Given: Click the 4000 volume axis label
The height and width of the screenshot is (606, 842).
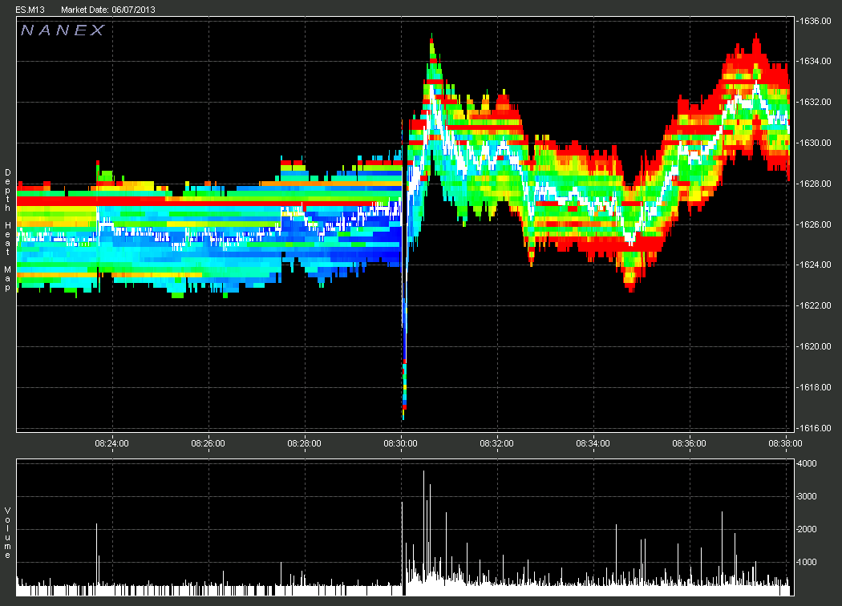Looking at the screenshot, I should coord(807,463).
